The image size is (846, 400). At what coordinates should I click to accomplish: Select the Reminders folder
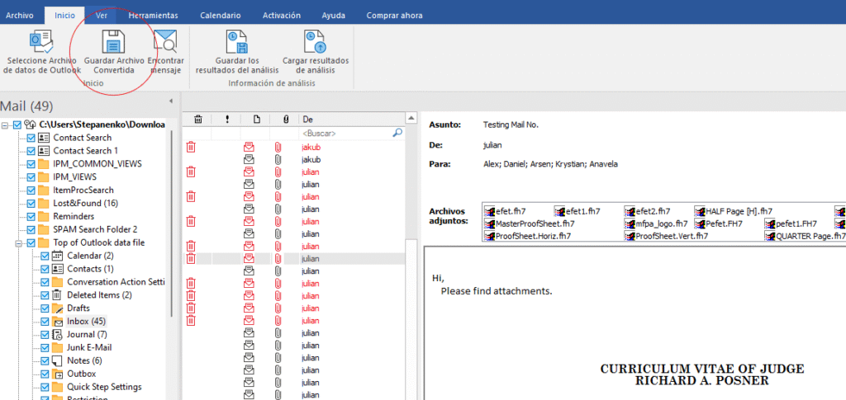(x=73, y=216)
